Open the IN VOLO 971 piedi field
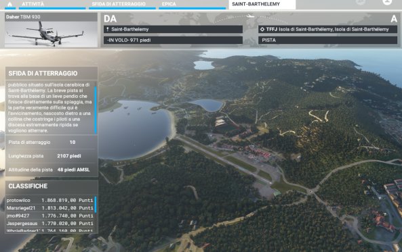 (173, 40)
